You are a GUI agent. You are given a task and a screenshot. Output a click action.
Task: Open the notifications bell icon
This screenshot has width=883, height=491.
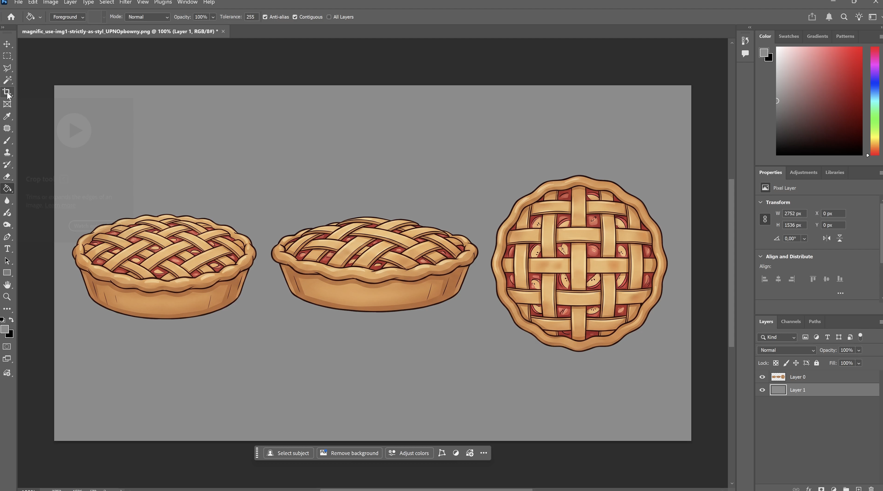click(x=829, y=17)
